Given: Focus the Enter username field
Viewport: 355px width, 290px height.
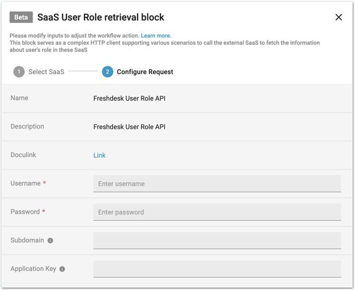Looking at the screenshot, I should [x=217, y=184].
